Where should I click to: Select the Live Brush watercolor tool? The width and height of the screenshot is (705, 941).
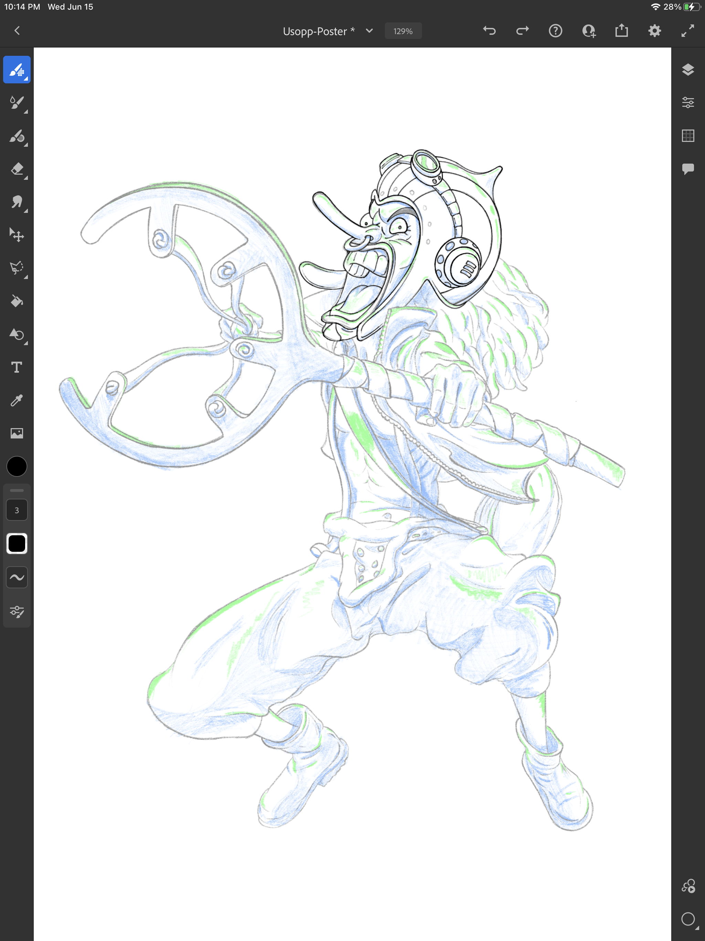click(x=17, y=103)
